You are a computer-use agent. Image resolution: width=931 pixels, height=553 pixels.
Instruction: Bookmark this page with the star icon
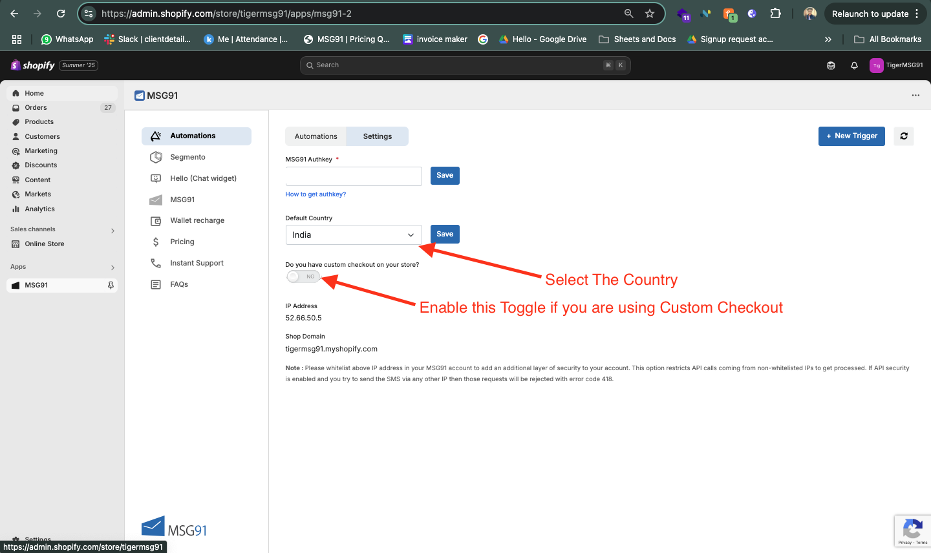650,14
